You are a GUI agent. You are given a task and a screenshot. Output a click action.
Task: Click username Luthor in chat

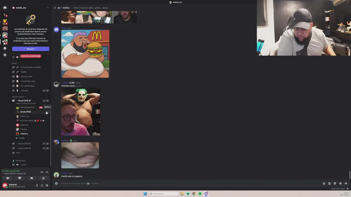pos(64,173)
